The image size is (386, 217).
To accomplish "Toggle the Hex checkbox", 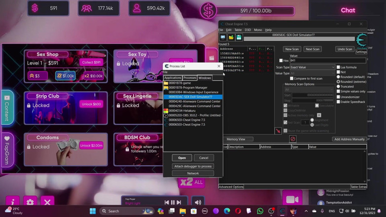I will click(x=281, y=61).
